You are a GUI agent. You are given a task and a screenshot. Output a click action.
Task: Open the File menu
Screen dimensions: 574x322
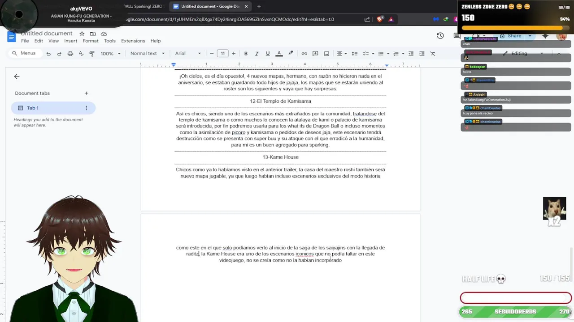pos(25,41)
